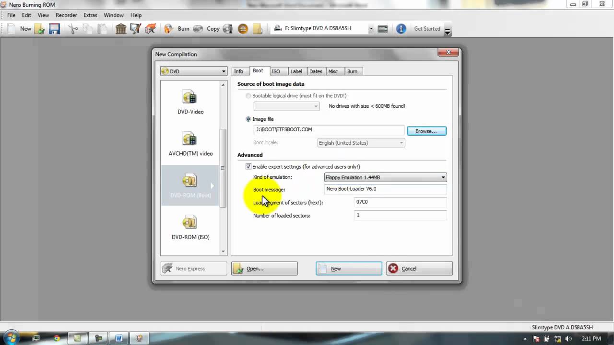Image resolution: width=614 pixels, height=345 pixels.
Task: Click compilation list scroll up arrow
Action: point(223,85)
